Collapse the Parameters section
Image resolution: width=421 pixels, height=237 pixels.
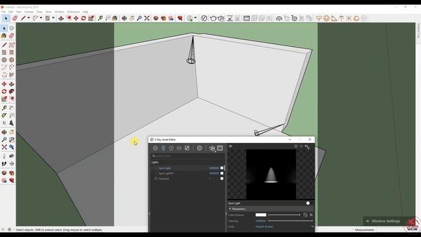pos(230,209)
